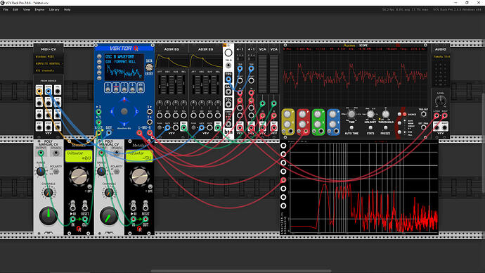
Task: Click the IN jack on left Metriks module
Action: (x=72, y=219)
